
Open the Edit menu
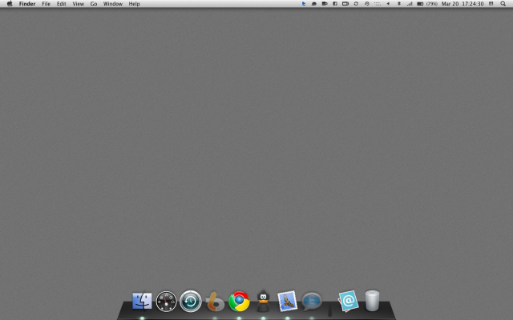(x=62, y=3)
